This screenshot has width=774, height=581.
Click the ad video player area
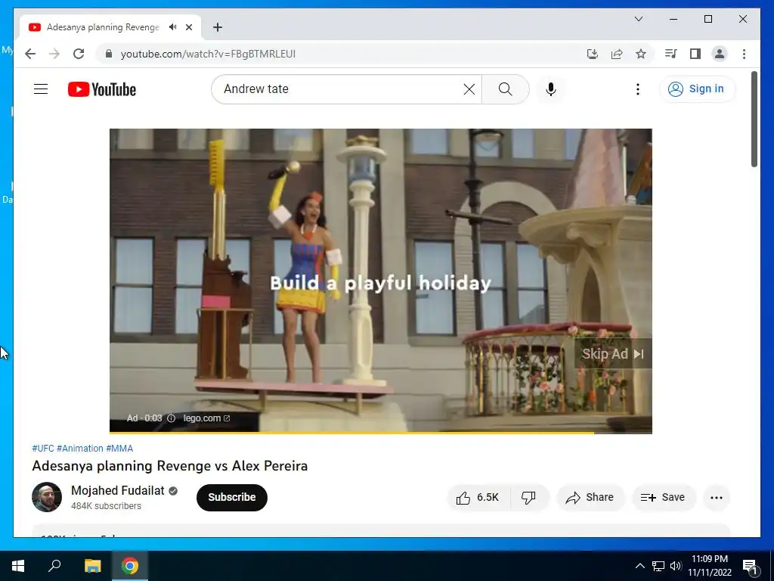click(381, 281)
